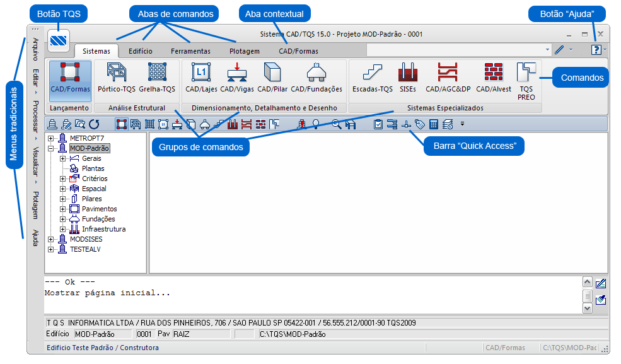Expand the MODSISES building node
621x364 pixels.
tap(50, 239)
